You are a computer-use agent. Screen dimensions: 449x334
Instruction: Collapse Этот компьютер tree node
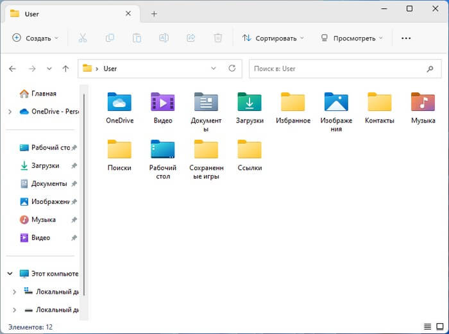point(10,274)
